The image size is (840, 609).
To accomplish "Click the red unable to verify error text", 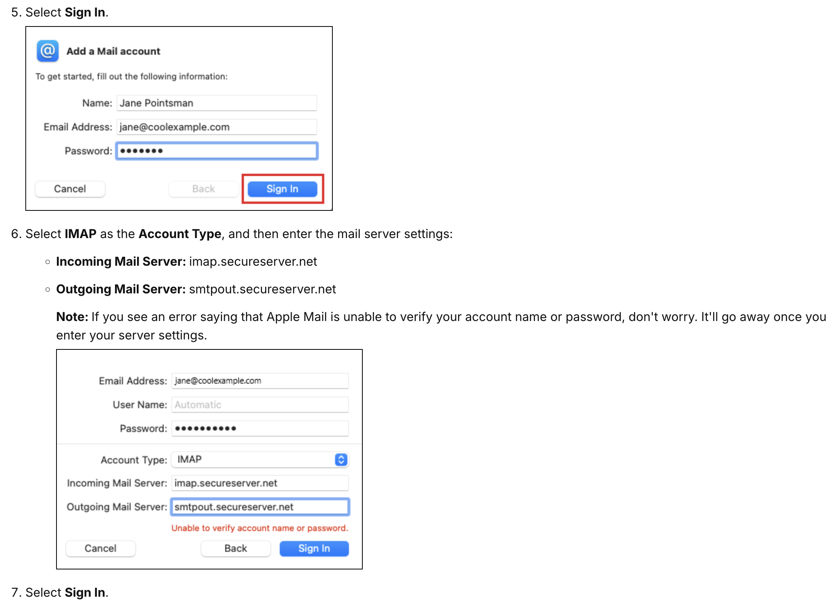I will pyautogui.click(x=260, y=528).
